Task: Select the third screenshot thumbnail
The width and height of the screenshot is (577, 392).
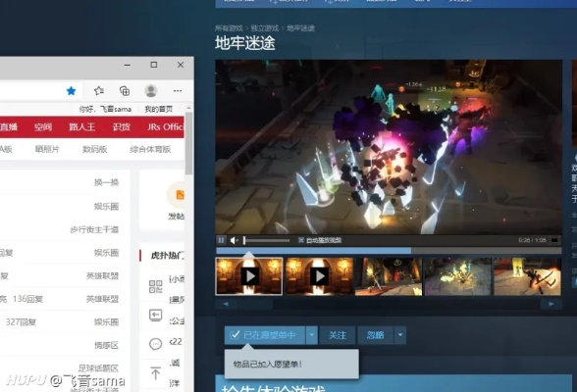Action: [x=389, y=276]
